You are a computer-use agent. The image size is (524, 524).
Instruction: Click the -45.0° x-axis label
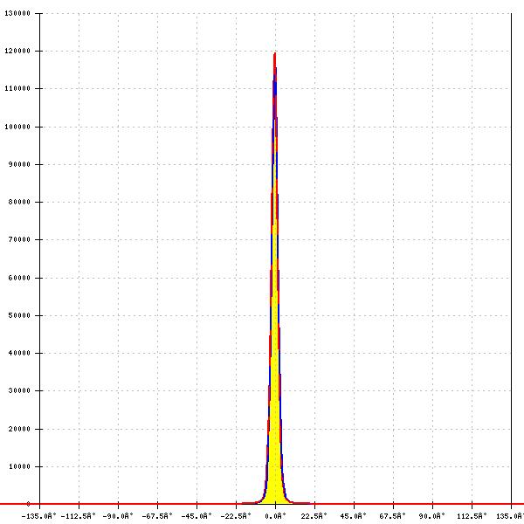197,516
